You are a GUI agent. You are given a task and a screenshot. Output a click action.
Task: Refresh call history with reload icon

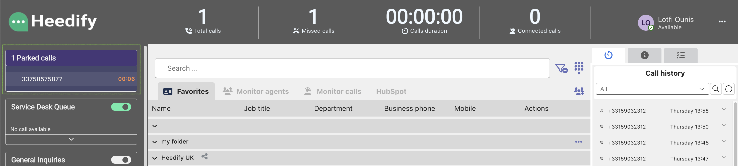(x=728, y=89)
